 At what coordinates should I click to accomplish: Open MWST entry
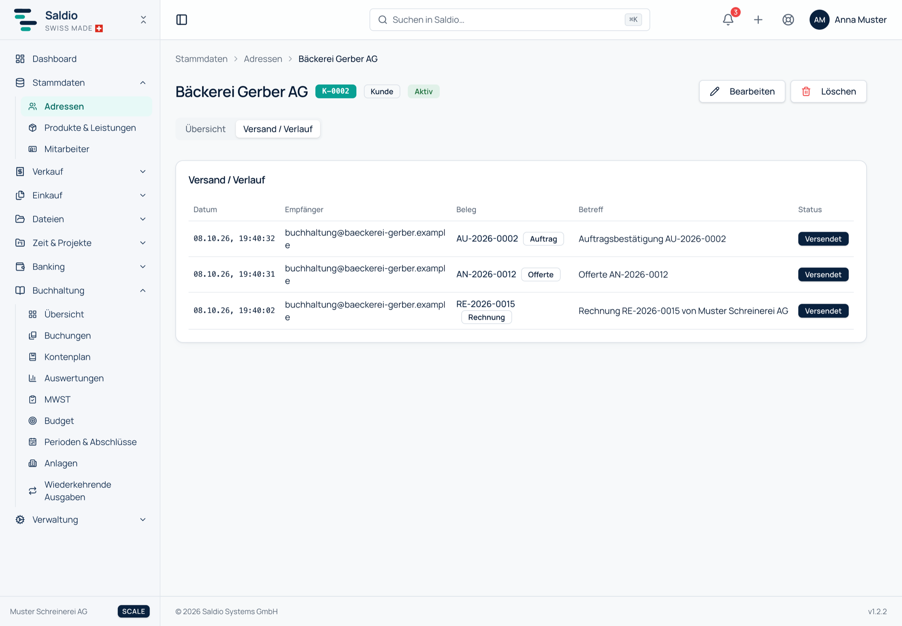pyautogui.click(x=86, y=399)
